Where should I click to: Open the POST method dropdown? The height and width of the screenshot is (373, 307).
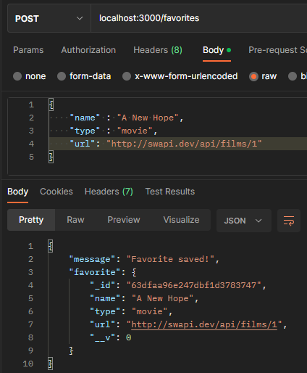(49, 18)
